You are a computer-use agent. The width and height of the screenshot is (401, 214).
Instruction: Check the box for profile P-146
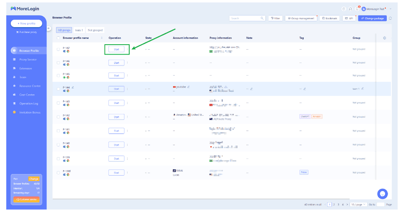tap(58, 63)
